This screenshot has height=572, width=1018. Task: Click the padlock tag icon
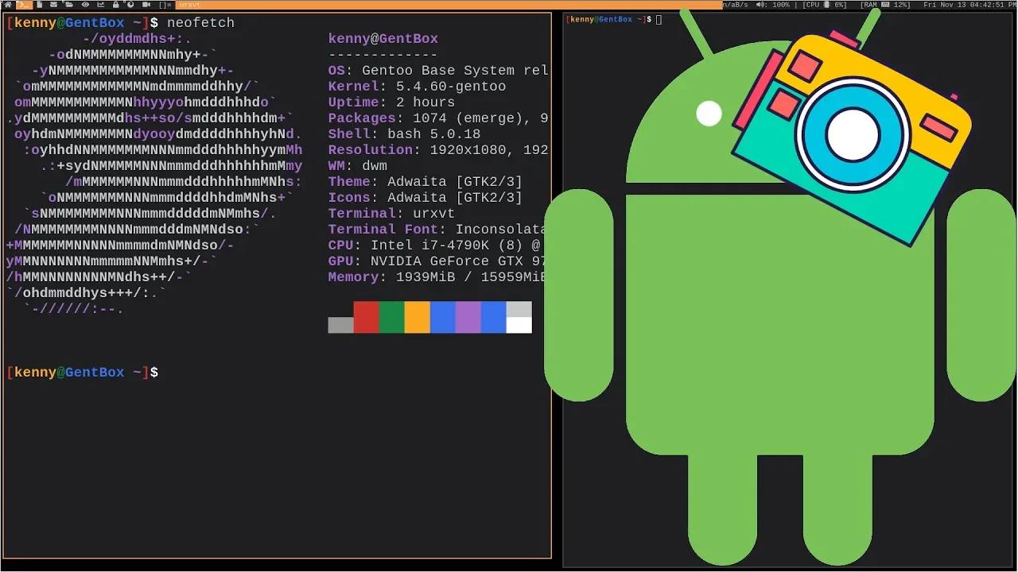click(x=115, y=4)
